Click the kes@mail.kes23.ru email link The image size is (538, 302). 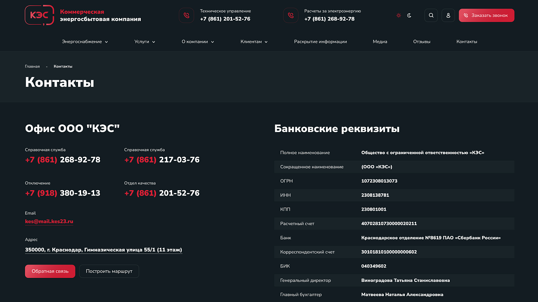(x=49, y=221)
